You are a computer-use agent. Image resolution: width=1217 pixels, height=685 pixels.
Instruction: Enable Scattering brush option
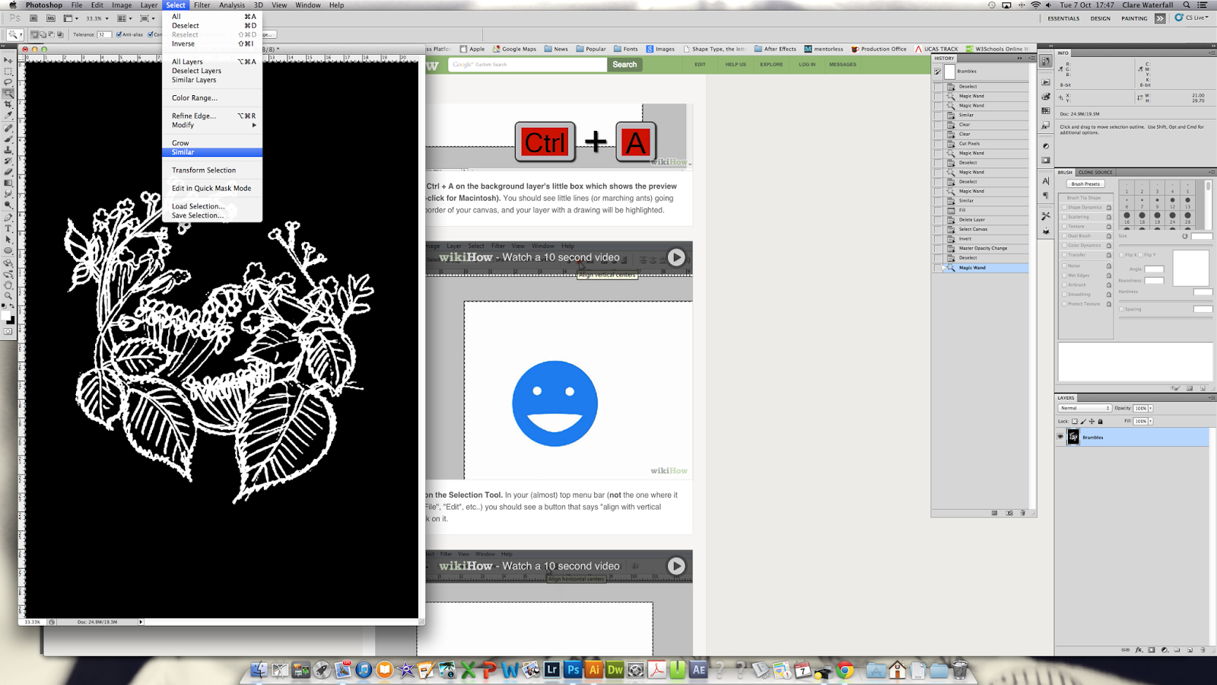point(1064,217)
